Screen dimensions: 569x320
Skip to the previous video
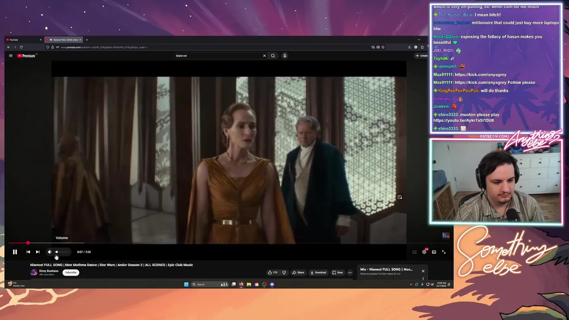coord(28,252)
